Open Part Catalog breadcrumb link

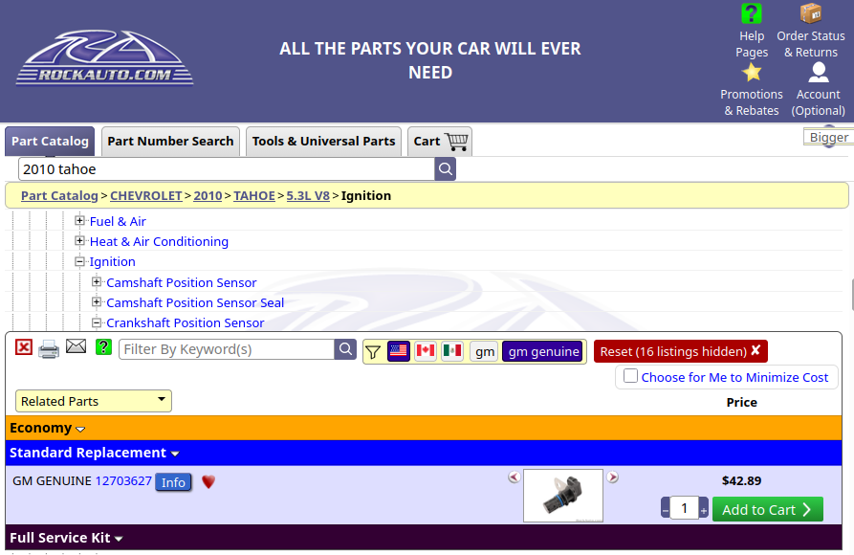coord(59,196)
